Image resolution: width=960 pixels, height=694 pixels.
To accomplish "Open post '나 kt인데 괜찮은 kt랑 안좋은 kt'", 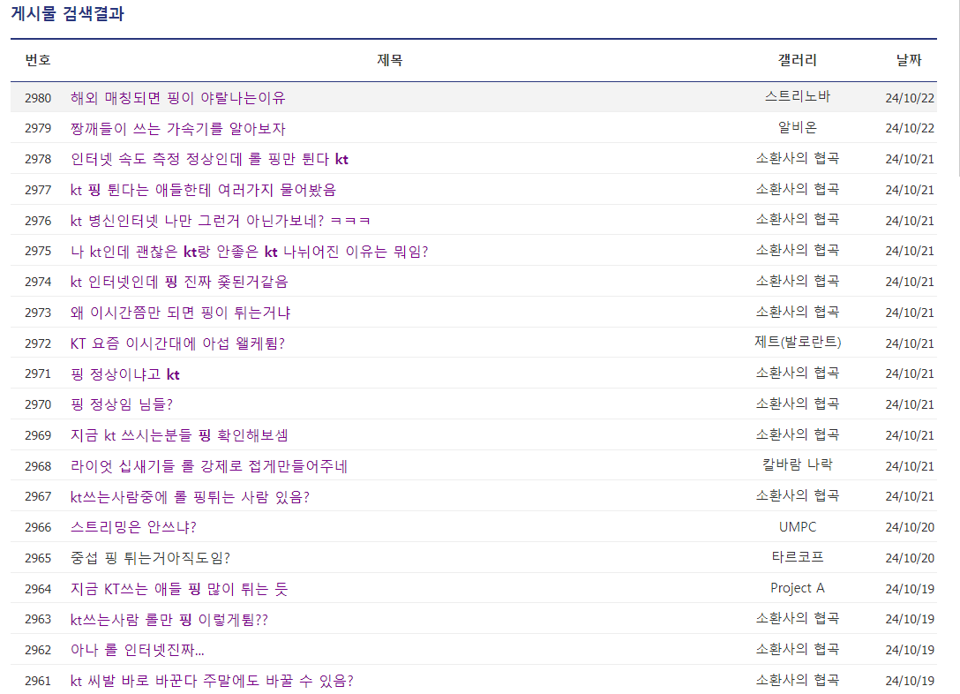I will (249, 251).
